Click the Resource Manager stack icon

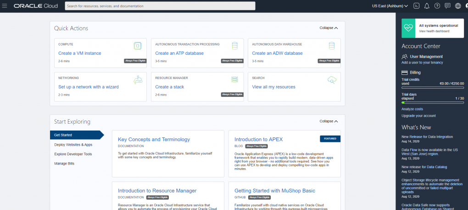(234, 79)
